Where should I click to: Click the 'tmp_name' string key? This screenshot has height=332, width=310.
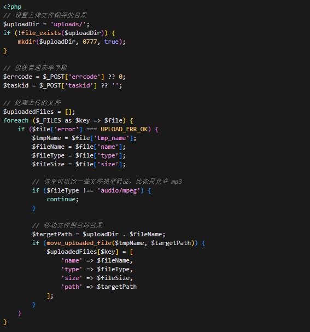tap(112, 138)
